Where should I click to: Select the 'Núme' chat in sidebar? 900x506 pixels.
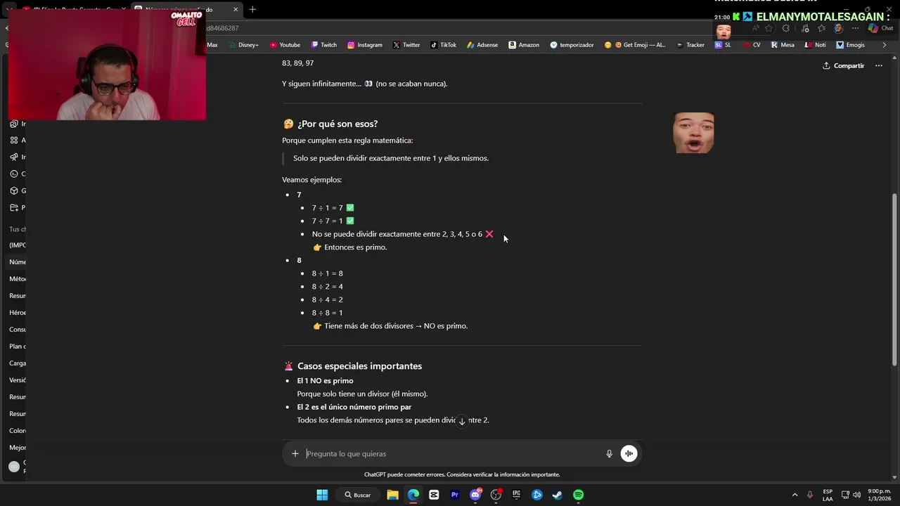pos(18,262)
